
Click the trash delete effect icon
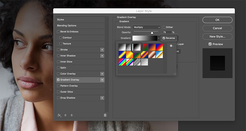pyautogui.click(x=105, y=115)
